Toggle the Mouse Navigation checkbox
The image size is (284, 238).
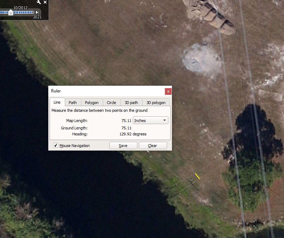point(56,146)
